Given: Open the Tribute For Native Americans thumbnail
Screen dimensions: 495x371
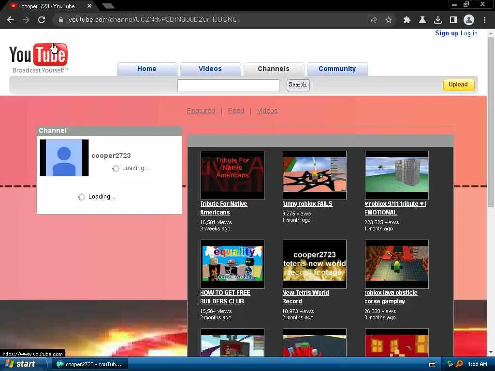Looking at the screenshot, I should [x=233, y=175].
